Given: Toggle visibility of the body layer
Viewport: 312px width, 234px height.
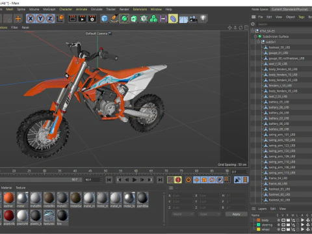Looking at the screenshot, I should coord(283,220).
